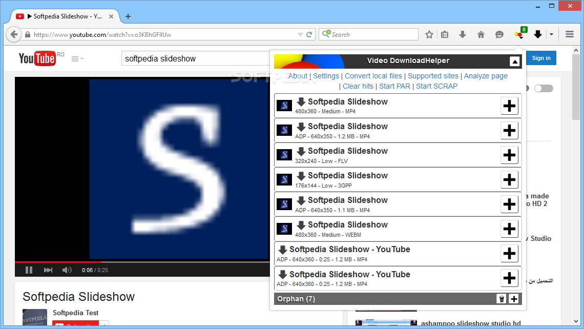Open the Supported sites link
Screen dimensions: 584x329
click(433, 76)
